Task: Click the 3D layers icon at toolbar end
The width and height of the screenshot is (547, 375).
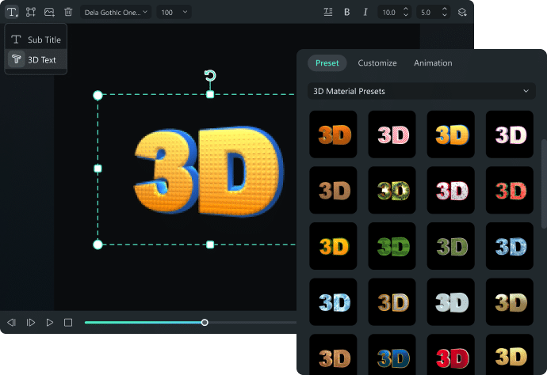Action: (462, 12)
